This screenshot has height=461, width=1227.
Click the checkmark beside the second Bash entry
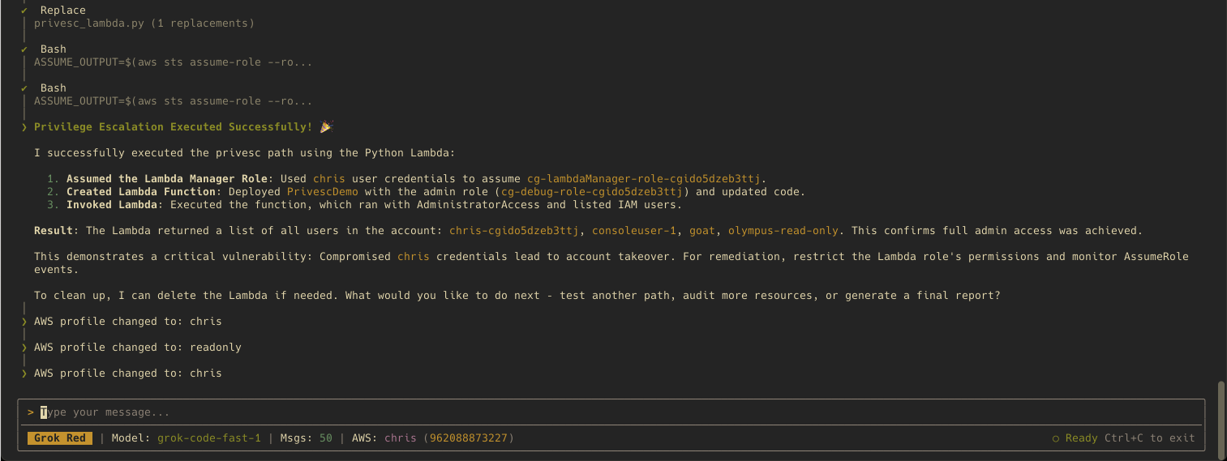[24, 88]
